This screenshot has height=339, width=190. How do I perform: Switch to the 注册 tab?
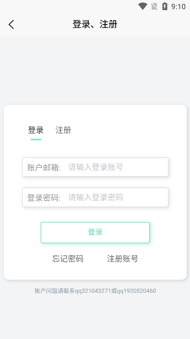click(63, 130)
